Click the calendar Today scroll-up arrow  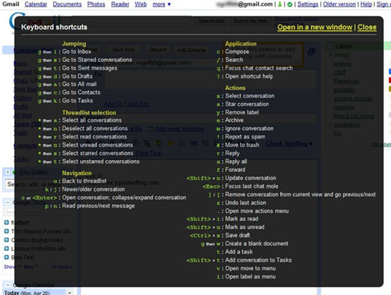(x=70, y=293)
